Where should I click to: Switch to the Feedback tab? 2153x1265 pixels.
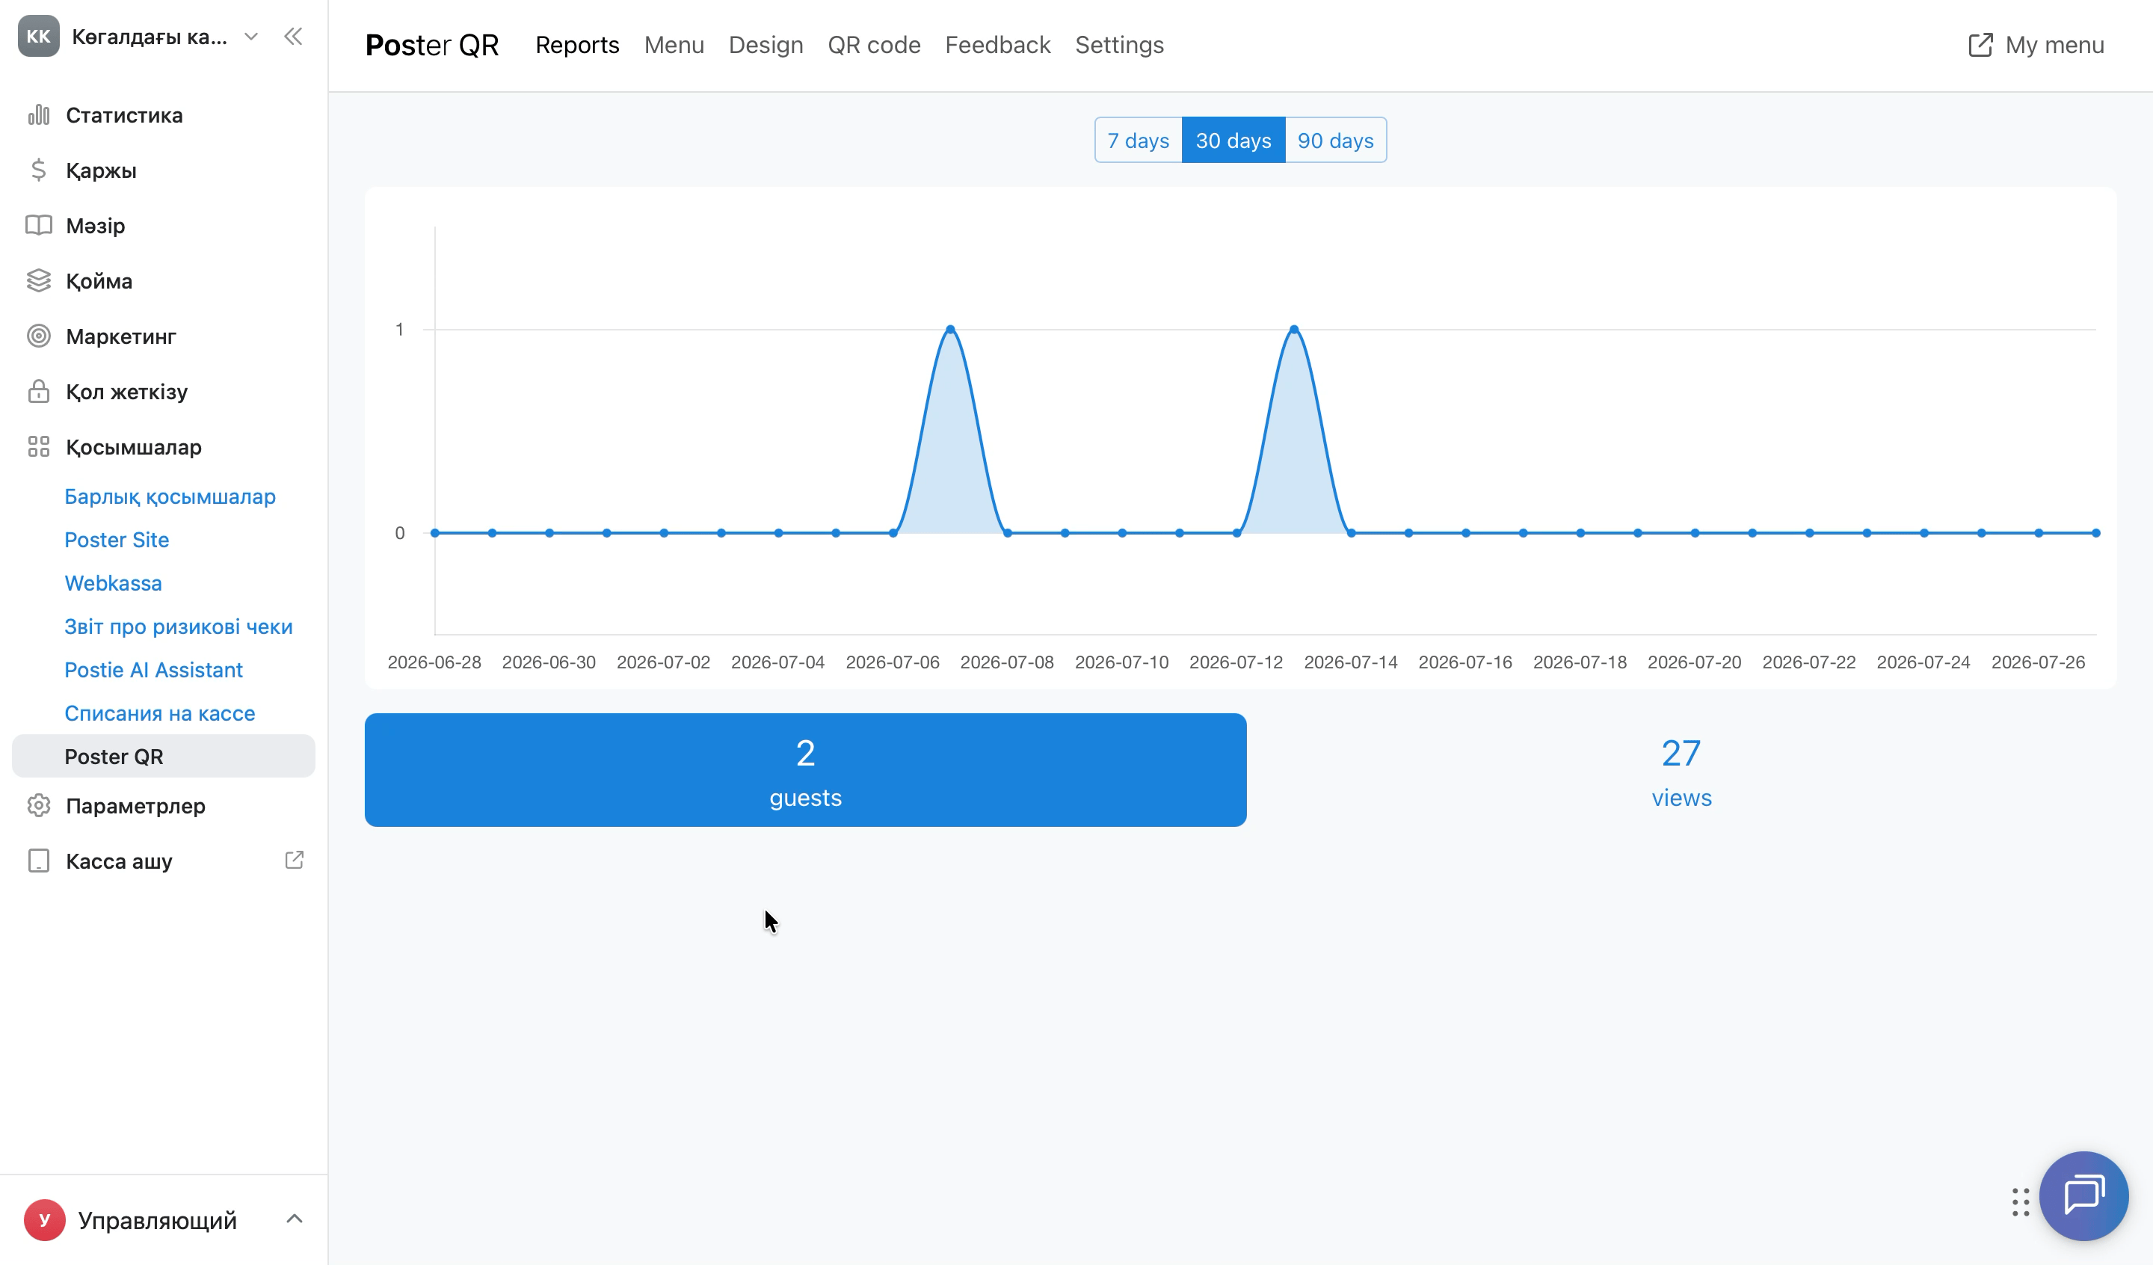[998, 44]
